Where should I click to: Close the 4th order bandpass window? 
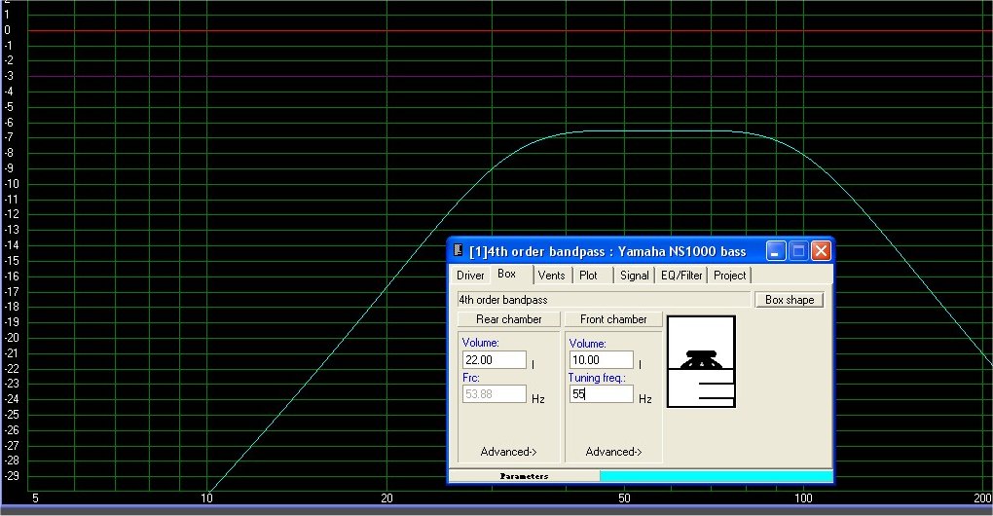pos(822,251)
